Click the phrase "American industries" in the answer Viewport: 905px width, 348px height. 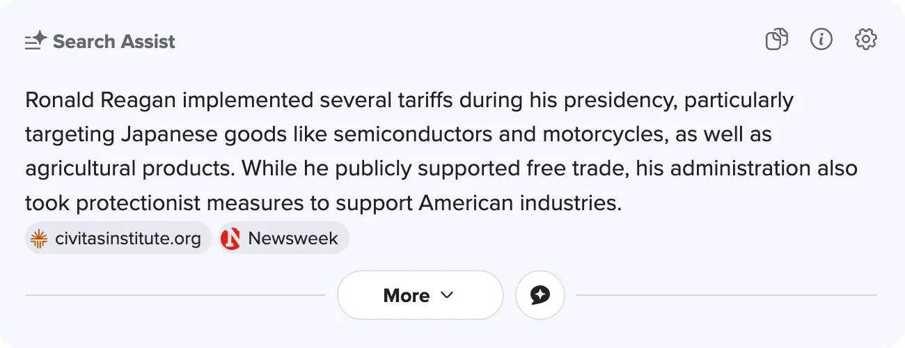[519, 203]
